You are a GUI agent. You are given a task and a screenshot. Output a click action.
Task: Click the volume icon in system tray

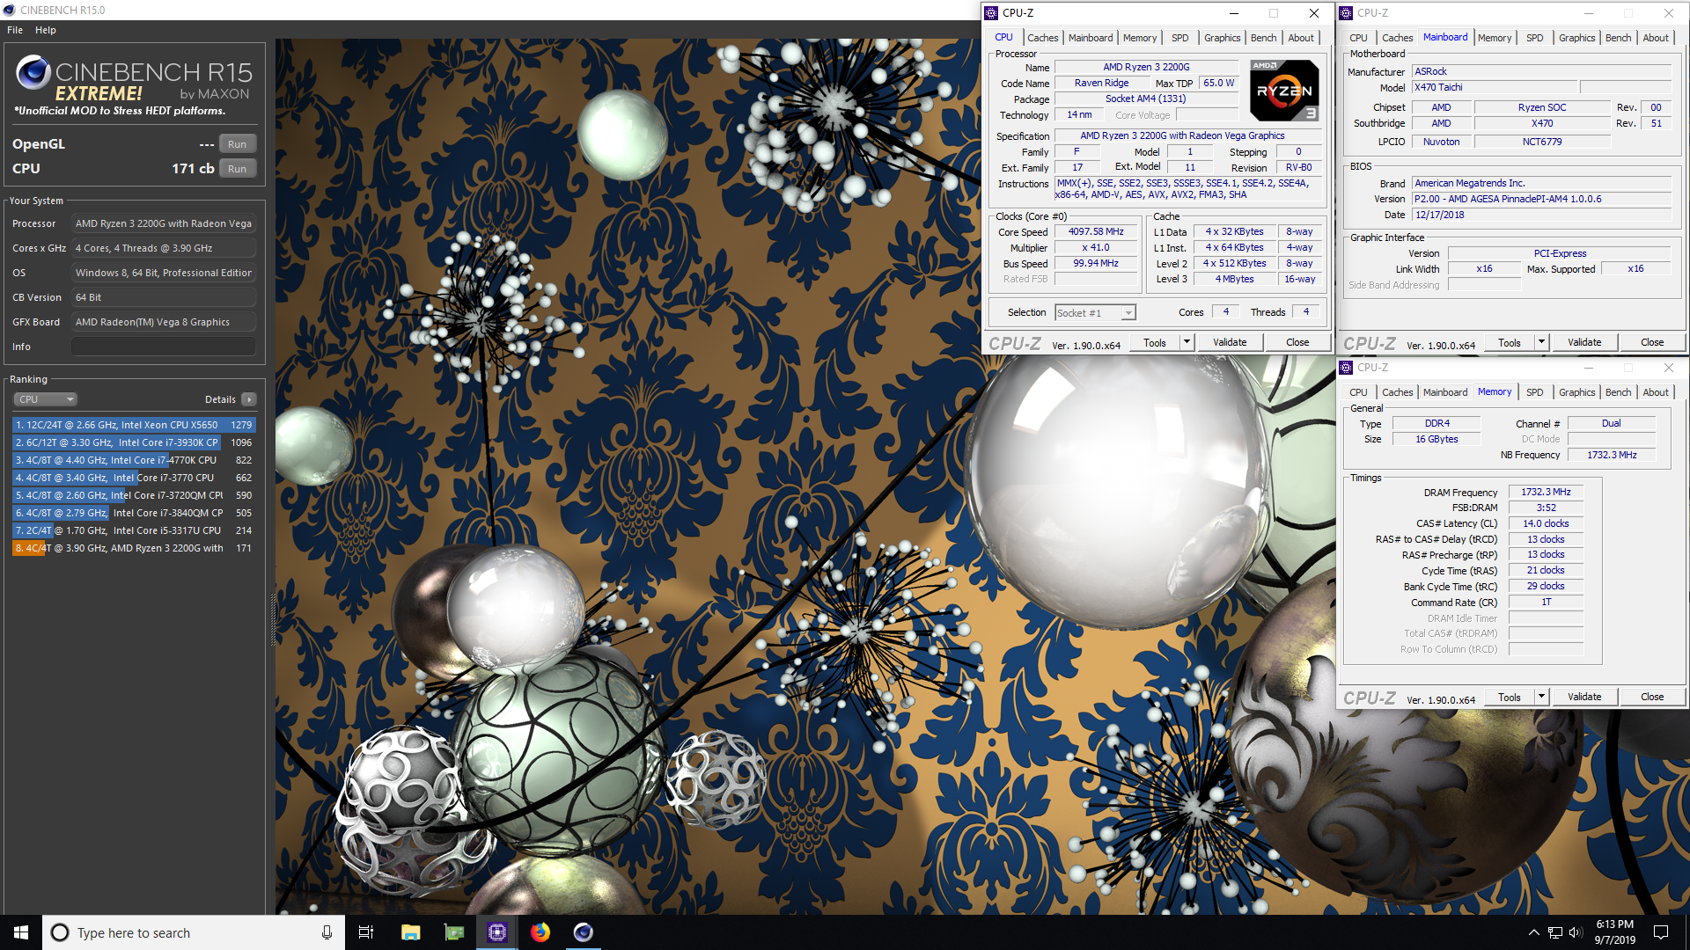click(x=1576, y=932)
